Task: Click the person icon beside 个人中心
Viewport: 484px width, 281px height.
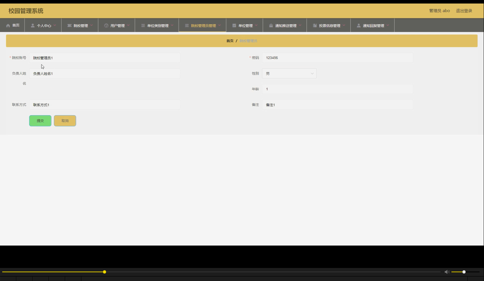Action: coord(33,26)
